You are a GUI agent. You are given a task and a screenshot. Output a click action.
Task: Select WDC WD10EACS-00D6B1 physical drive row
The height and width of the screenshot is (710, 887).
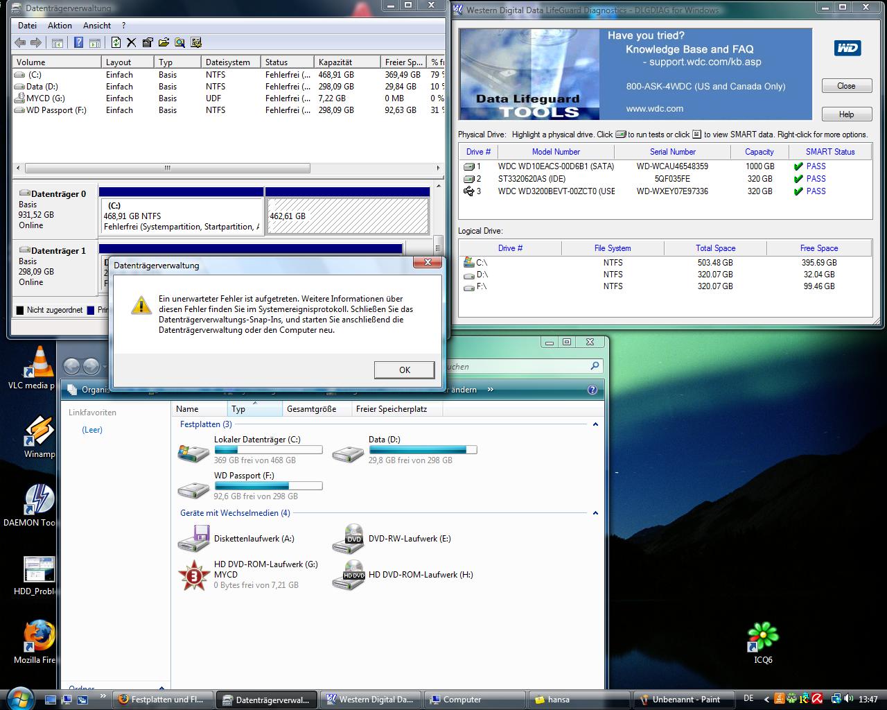click(x=665, y=166)
